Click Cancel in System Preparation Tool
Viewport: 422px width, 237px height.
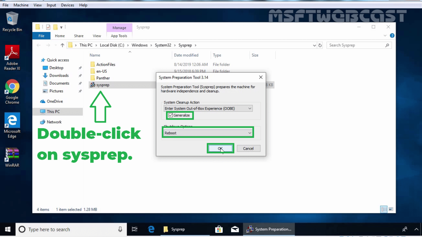248,149
